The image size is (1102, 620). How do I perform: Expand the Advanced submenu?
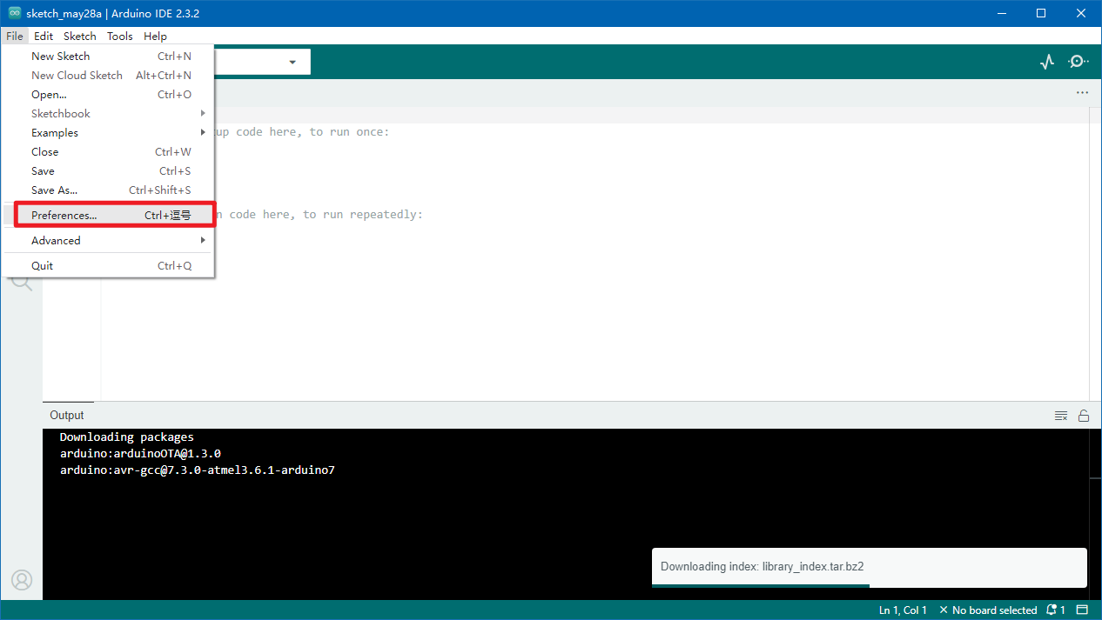[109, 241]
